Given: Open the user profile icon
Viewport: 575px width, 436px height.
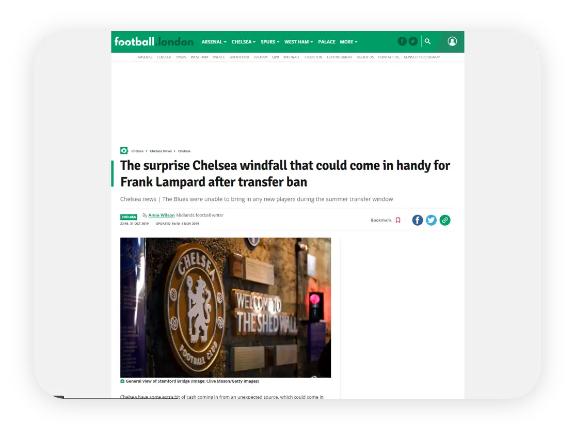Looking at the screenshot, I should pyautogui.click(x=452, y=41).
